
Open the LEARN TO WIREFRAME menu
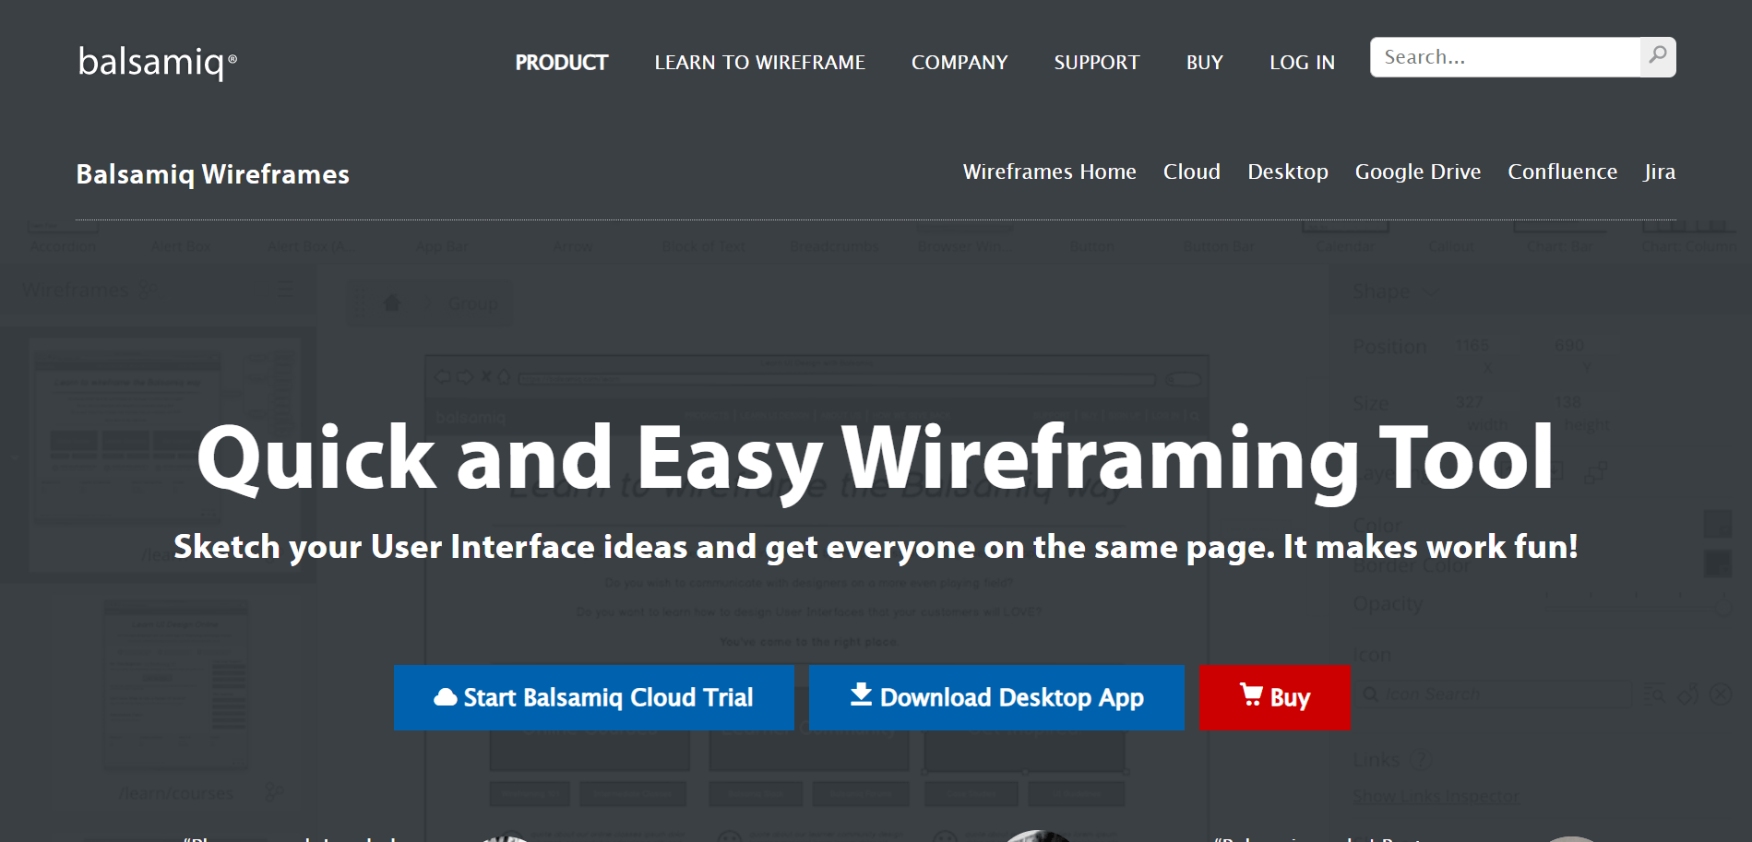[x=759, y=63]
